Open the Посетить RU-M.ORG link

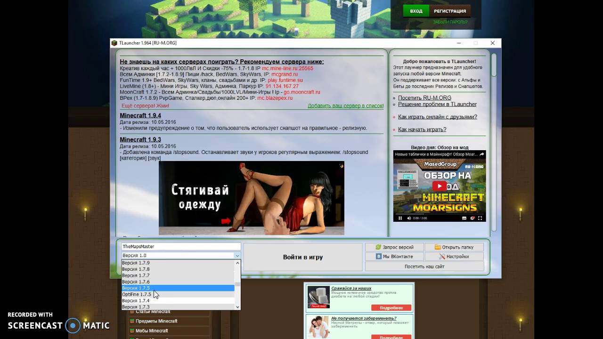pos(424,98)
